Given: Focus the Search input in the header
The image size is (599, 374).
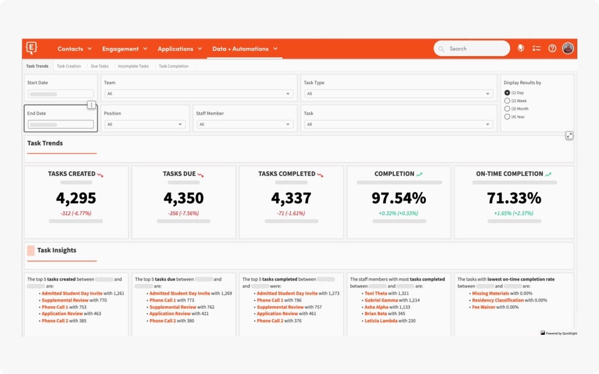Looking at the screenshot, I should [x=471, y=49].
